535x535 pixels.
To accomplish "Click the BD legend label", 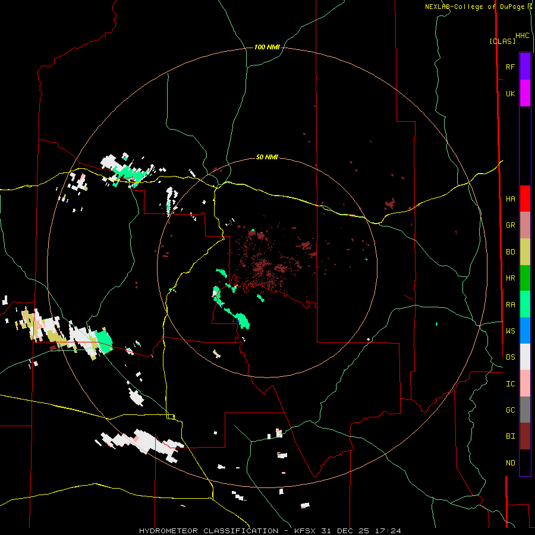I will (x=510, y=252).
